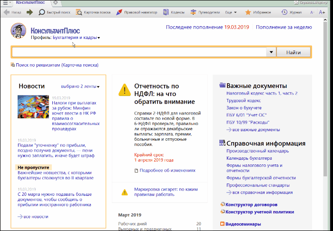Open Формы налогового учета и отчетности
Image resolution: width=333 pixels, height=231 pixels.
[x=255, y=168]
